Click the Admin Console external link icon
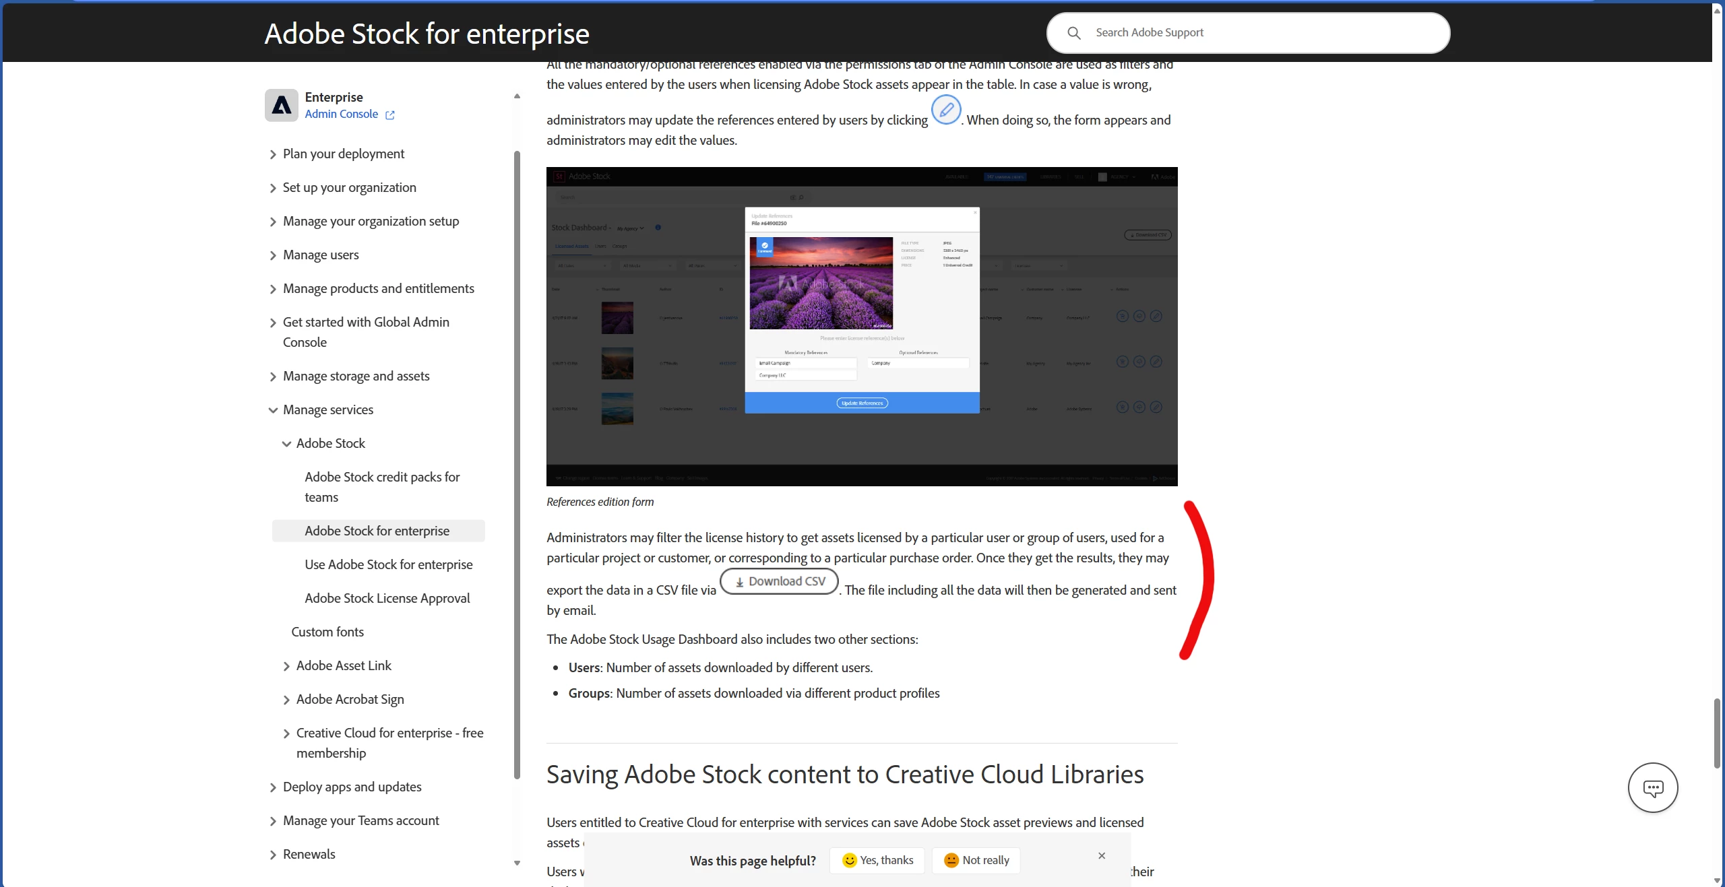 pos(390,115)
